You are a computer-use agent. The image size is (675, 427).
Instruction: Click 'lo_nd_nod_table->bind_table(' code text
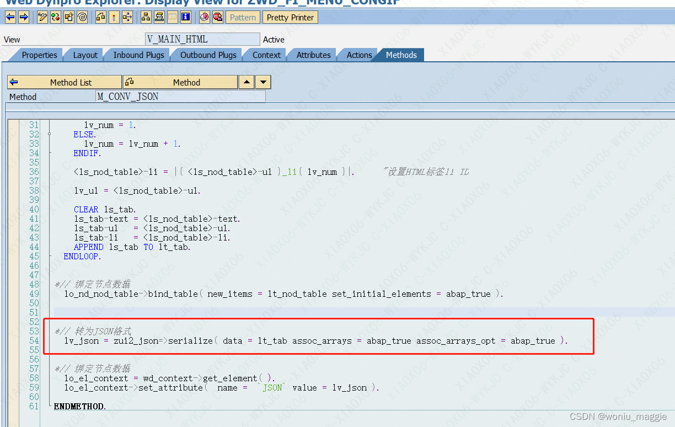coord(134,294)
